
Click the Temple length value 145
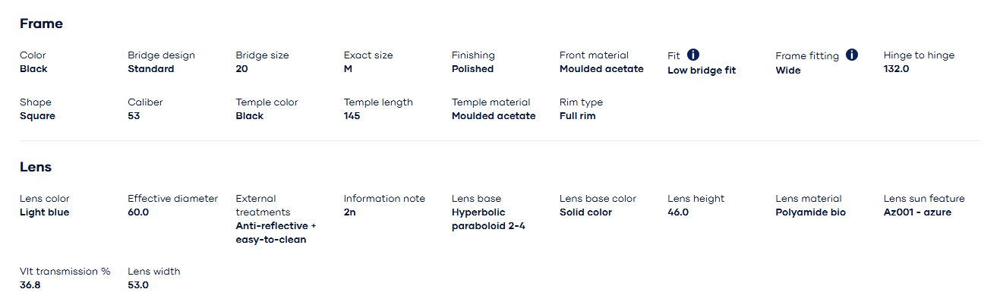pos(352,116)
